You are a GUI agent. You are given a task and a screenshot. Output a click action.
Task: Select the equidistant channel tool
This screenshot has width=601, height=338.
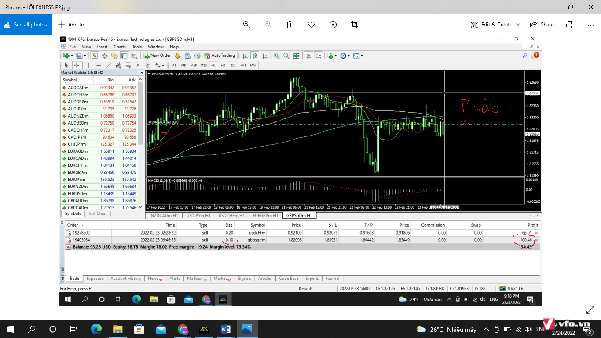(x=118, y=66)
